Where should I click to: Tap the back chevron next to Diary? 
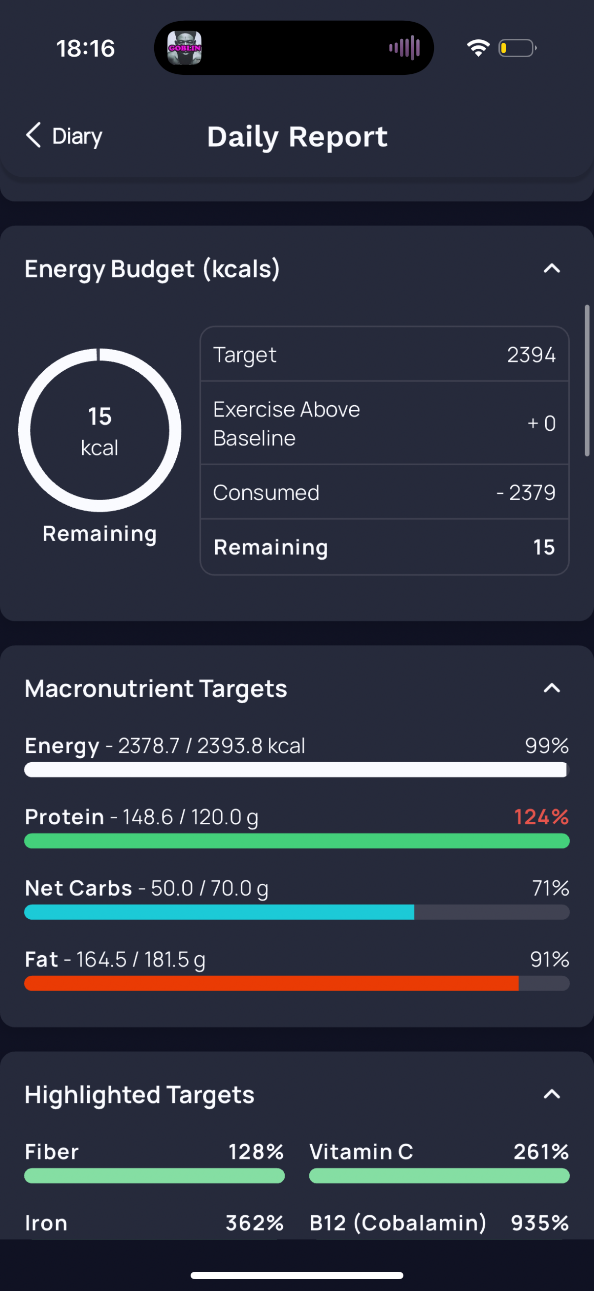click(x=33, y=135)
